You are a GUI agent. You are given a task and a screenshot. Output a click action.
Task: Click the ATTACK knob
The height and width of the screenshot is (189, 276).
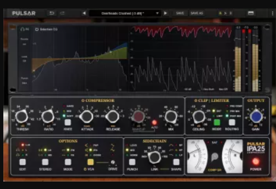pos(86,117)
